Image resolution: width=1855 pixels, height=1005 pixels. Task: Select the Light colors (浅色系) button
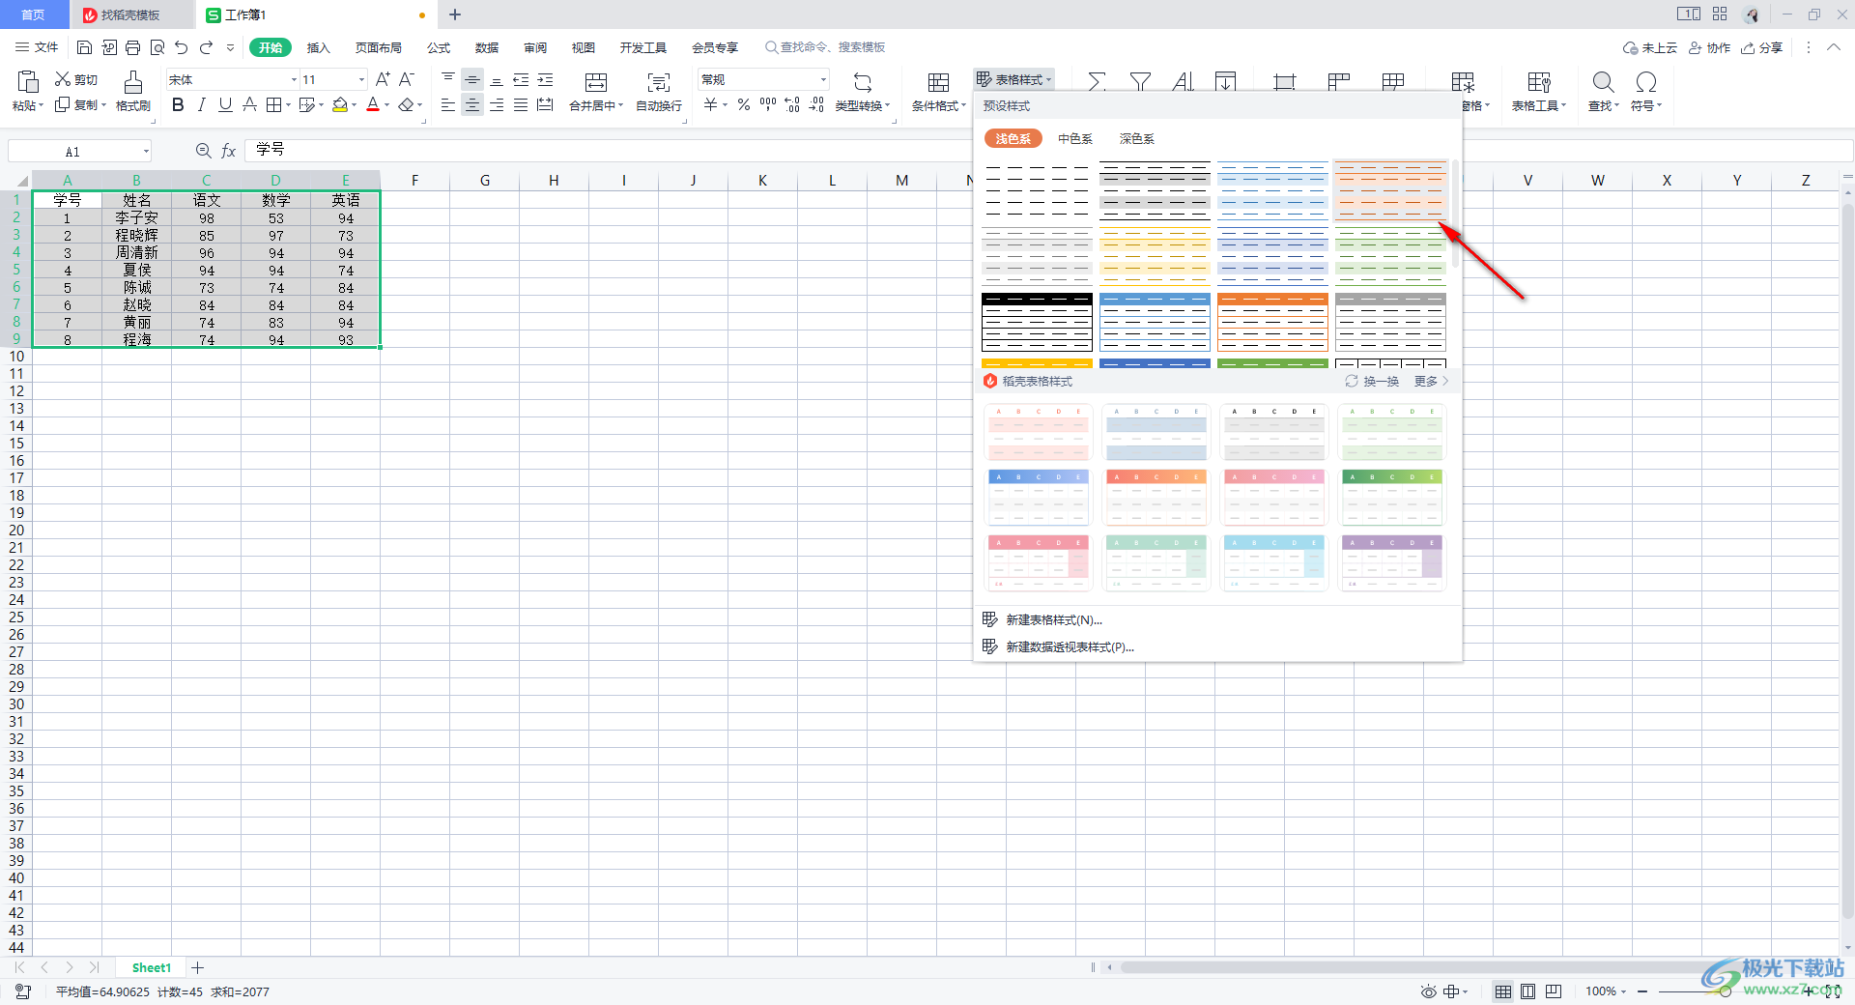pyautogui.click(x=1013, y=139)
